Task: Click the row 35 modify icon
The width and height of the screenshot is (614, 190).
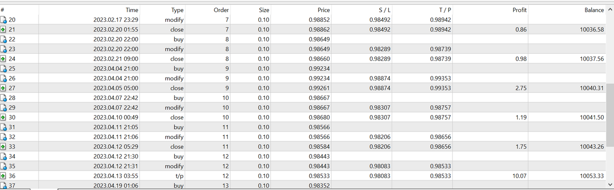Action: point(4,166)
